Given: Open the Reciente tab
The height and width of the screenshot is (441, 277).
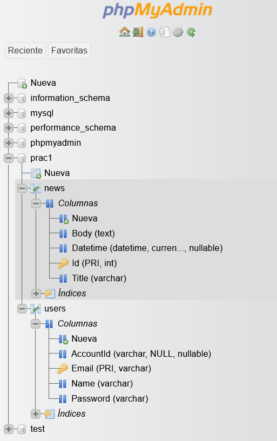Looking at the screenshot, I should click(25, 50).
